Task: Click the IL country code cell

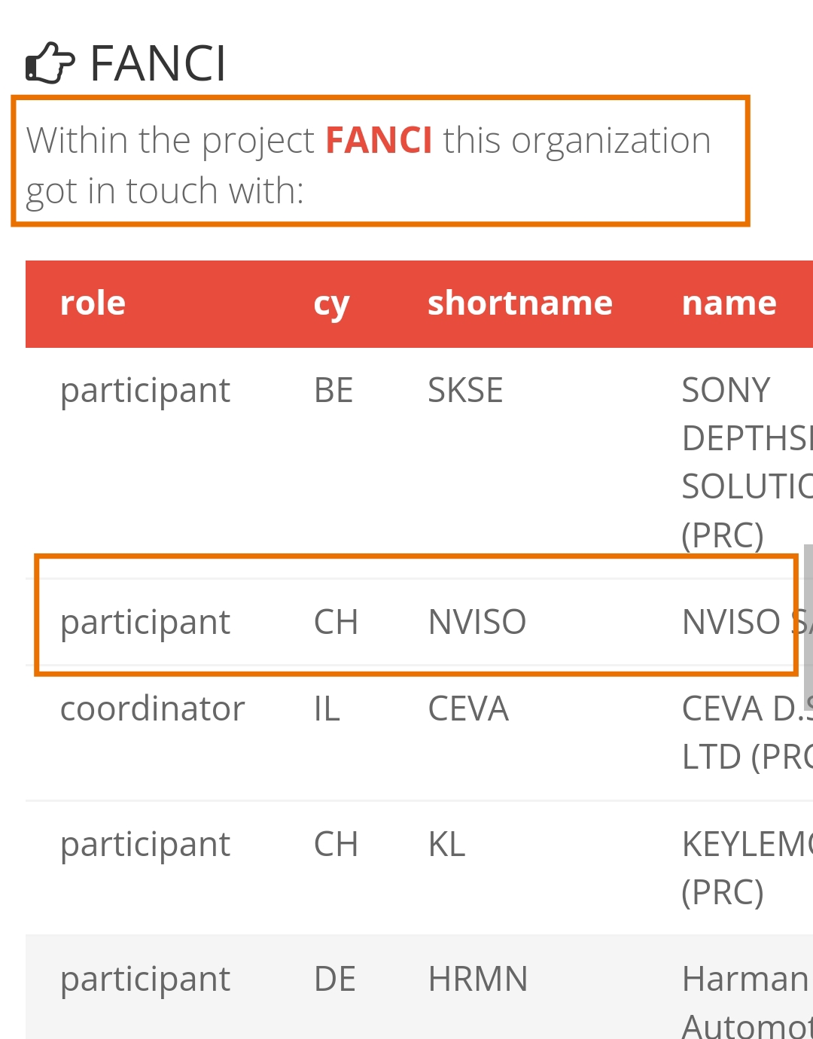Action: [x=327, y=709]
